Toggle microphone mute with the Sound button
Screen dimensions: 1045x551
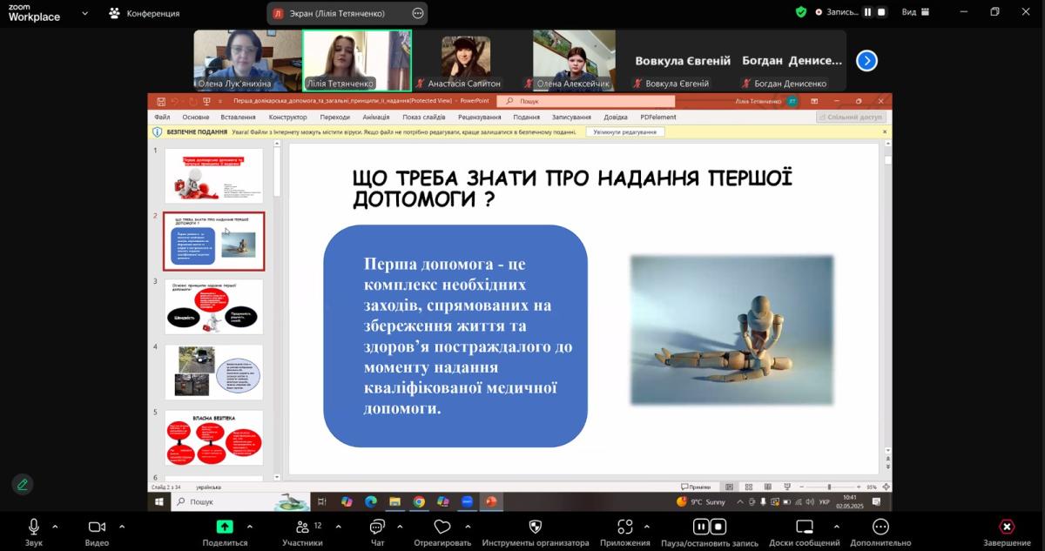point(34,527)
